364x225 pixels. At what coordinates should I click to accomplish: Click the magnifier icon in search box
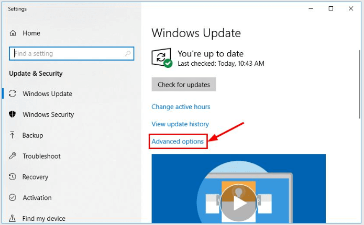pos(128,53)
